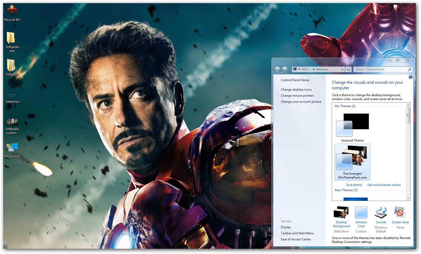This screenshot has width=421, height=254.
Task: Click the themes list scroll up arrow
Action: [408, 105]
